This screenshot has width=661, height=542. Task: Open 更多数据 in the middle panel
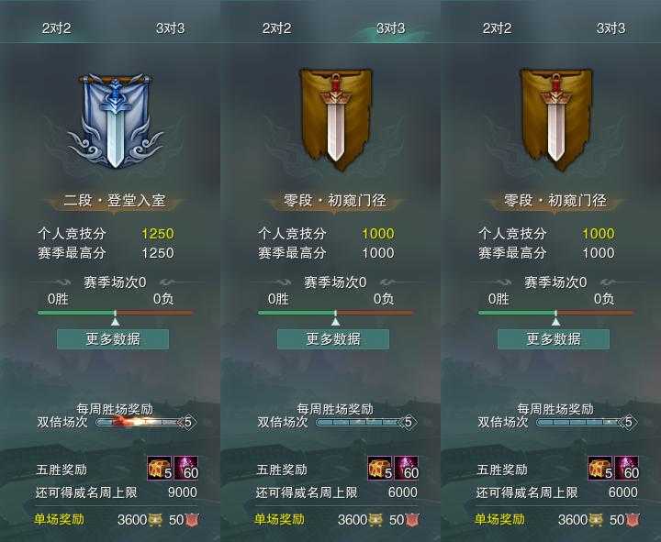[333, 339]
